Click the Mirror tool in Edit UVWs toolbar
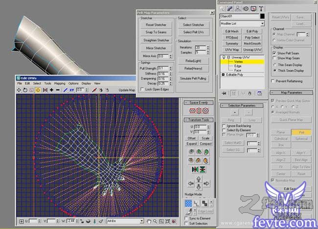The image size is (318, 229). 45,90
